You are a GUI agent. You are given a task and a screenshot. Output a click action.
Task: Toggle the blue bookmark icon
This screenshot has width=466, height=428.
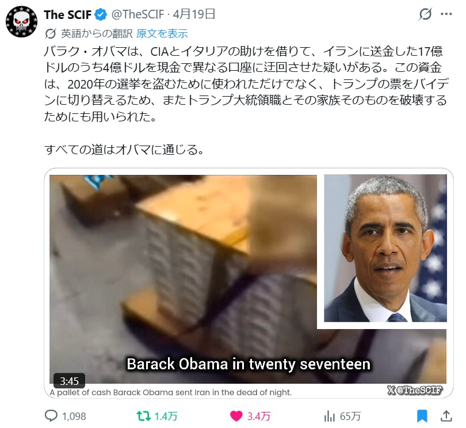pyautogui.click(x=422, y=416)
